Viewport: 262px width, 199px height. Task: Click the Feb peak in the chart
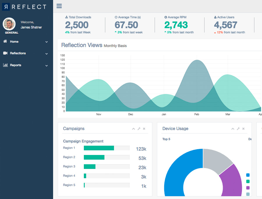197,61
